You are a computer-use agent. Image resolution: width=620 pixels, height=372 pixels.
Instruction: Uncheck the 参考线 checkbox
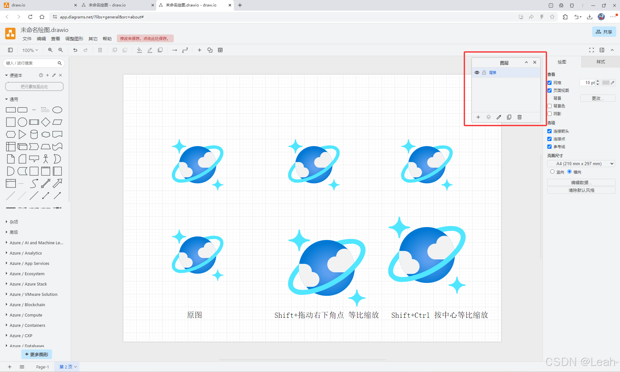pyautogui.click(x=550, y=147)
